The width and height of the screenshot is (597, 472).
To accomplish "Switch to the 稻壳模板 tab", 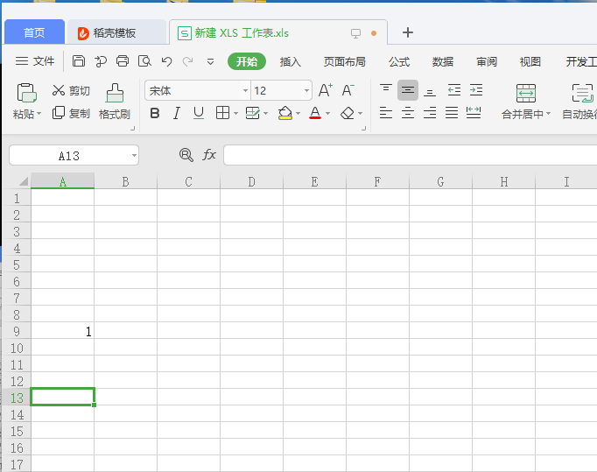I will 115,33.
